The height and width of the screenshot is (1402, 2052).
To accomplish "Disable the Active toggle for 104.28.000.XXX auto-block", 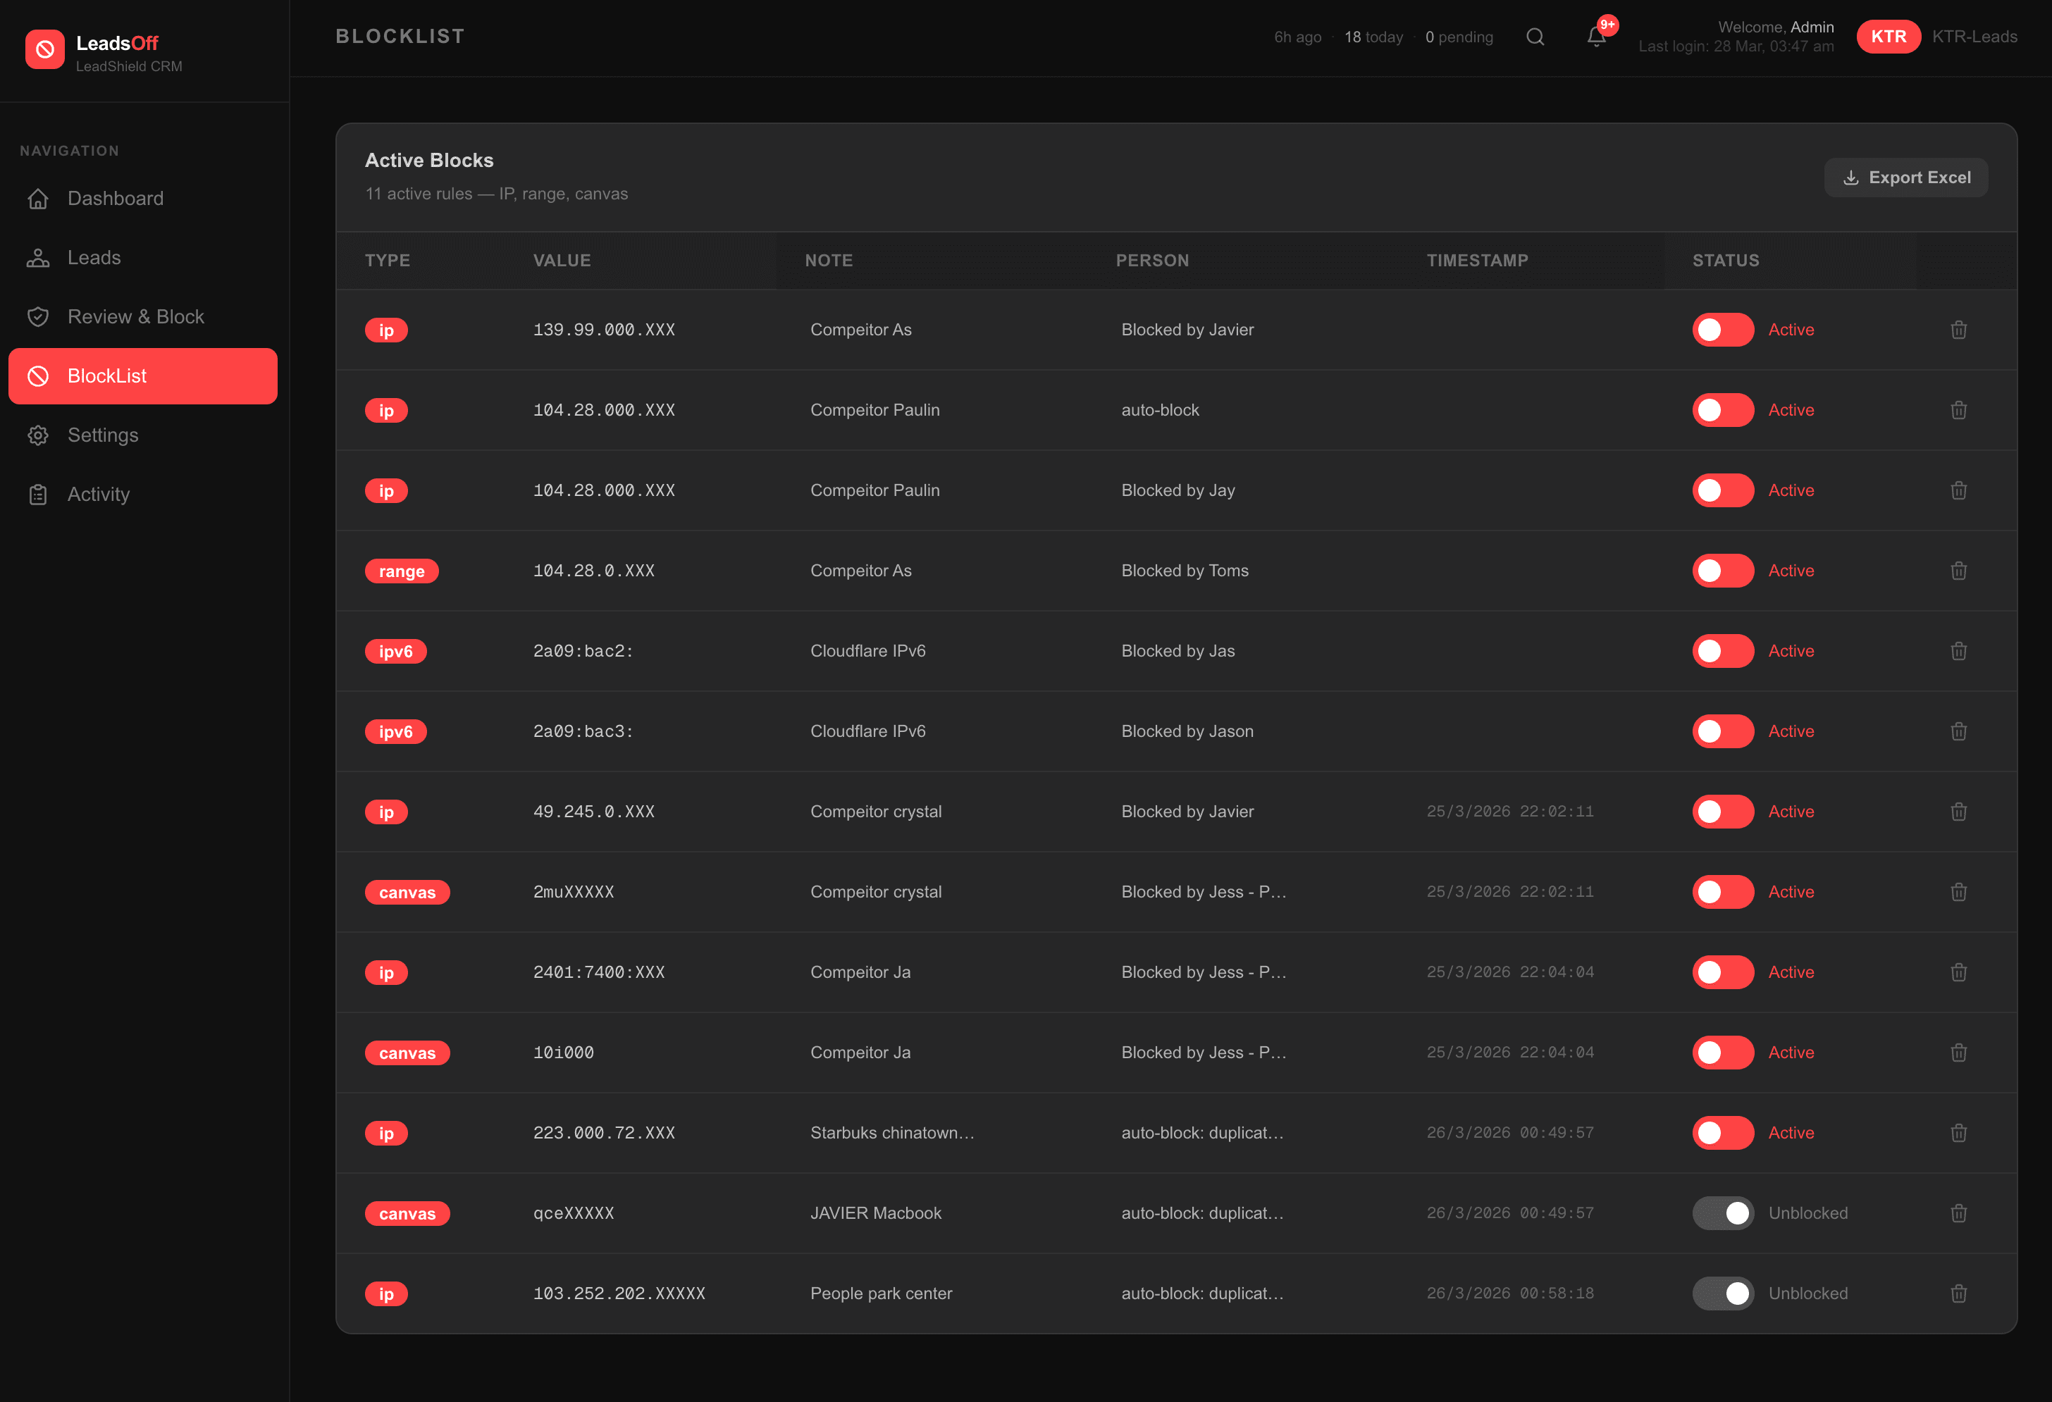I will coord(1723,409).
